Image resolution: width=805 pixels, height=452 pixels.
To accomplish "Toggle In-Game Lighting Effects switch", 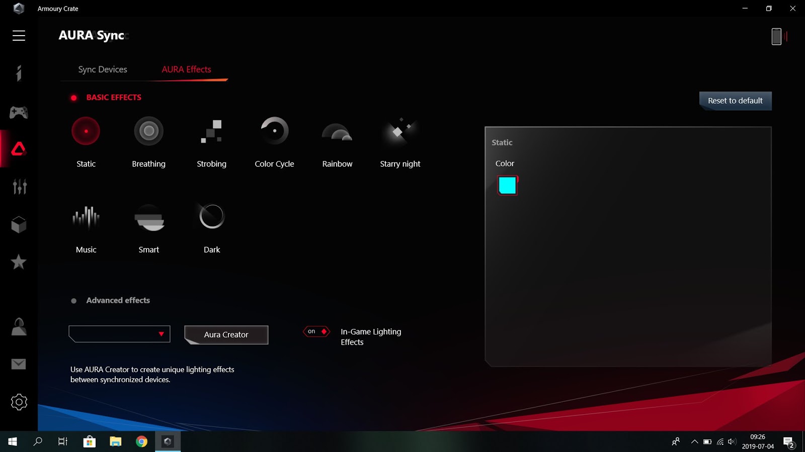I will point(316,331).
